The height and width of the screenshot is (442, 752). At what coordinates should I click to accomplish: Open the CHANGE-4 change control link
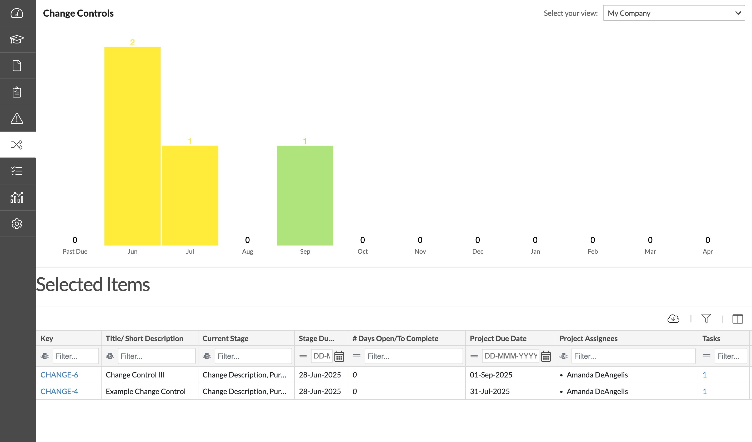click(59, 391)
